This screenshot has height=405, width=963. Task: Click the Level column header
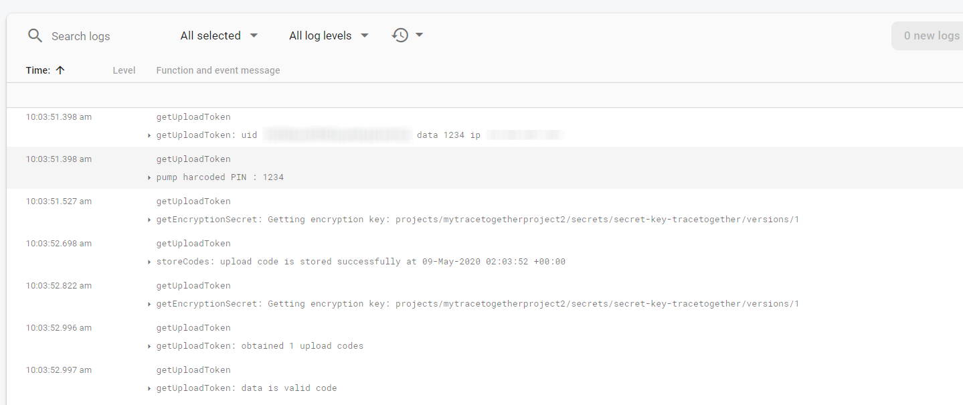coord(124,70)
